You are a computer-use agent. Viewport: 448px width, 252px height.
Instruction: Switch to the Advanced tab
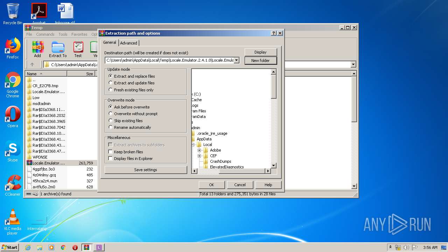128,43
